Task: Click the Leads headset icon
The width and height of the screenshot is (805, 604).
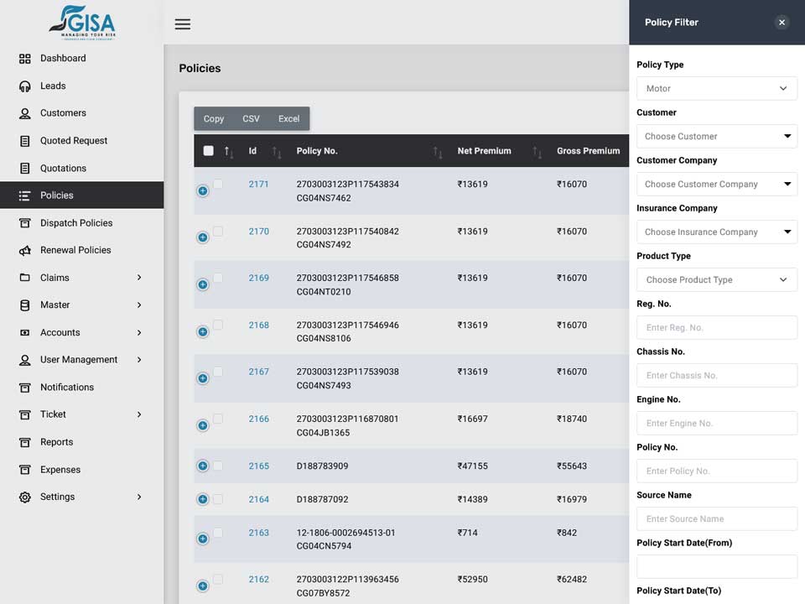Action: click(x=24, y=86)
